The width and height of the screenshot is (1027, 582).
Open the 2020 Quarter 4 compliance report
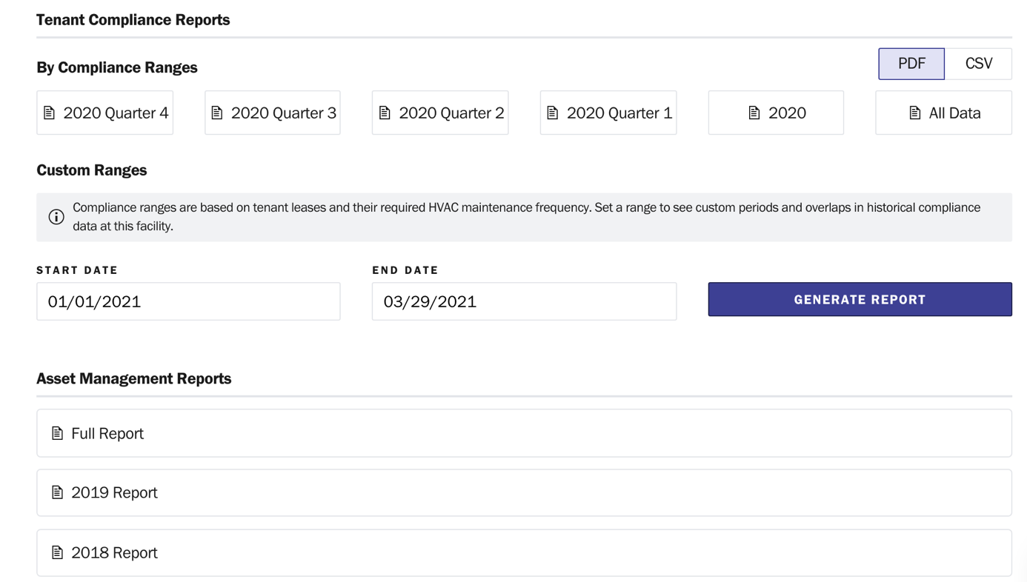[104, 113]
